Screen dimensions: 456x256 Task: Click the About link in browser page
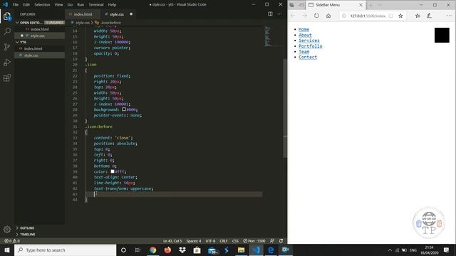tap(305, 35)
